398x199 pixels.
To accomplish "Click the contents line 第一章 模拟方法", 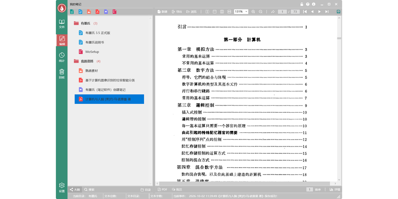I will point(242,49).
